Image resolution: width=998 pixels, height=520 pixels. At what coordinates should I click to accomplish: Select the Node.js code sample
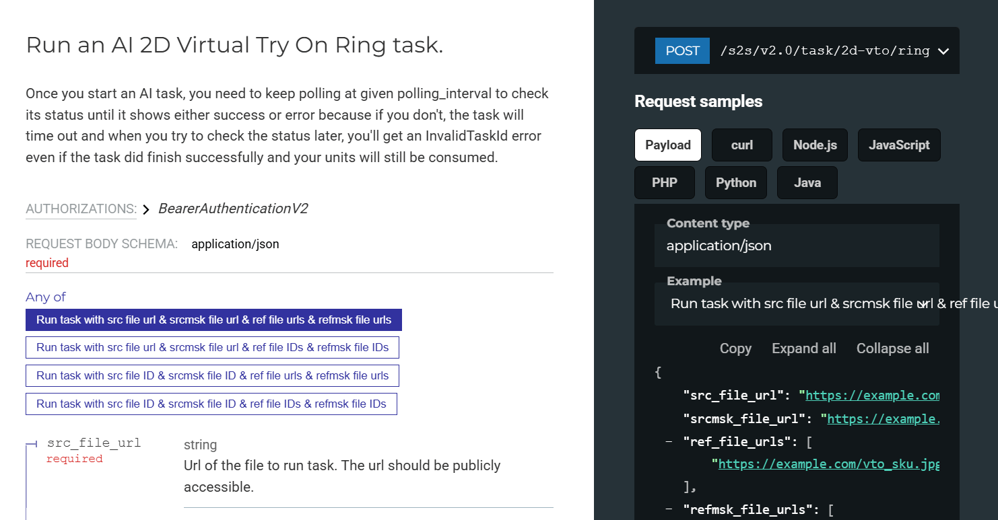point(815,145)
